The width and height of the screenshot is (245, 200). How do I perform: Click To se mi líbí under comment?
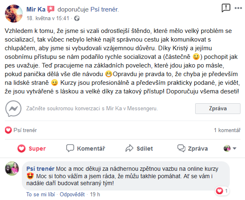41,194
